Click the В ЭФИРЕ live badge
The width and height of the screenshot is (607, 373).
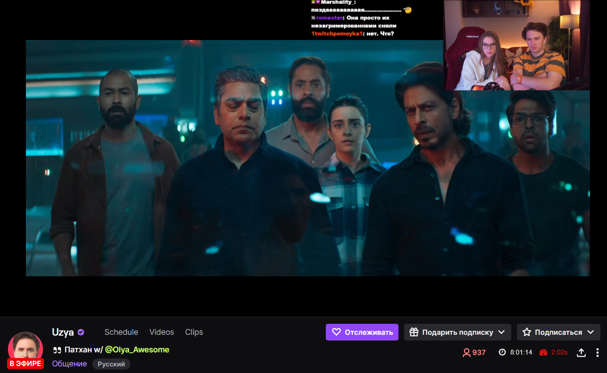click(25, 363)
